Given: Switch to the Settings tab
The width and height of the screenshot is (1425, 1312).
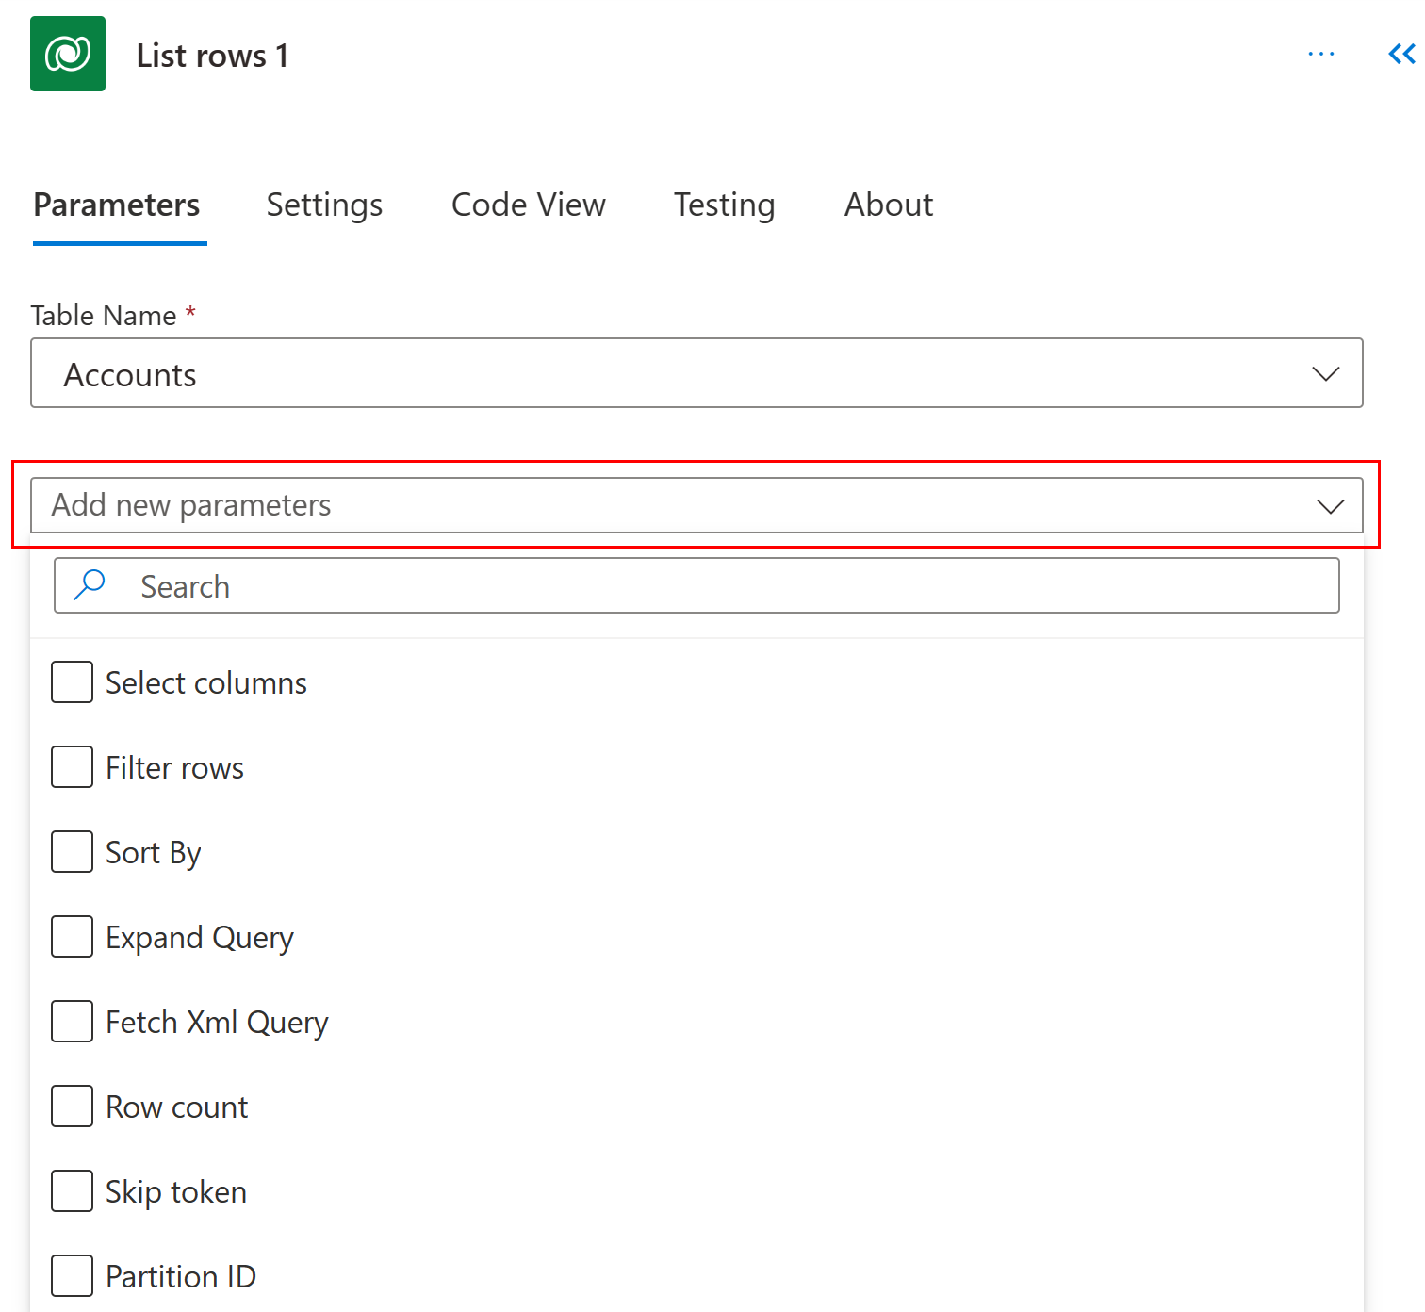Looking at the screenshot, I should [324, 205].
